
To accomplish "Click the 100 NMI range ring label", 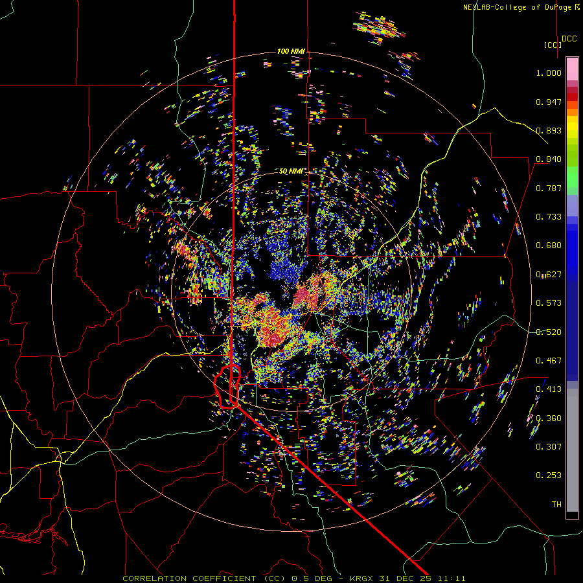I will click(x=291, y=51).
